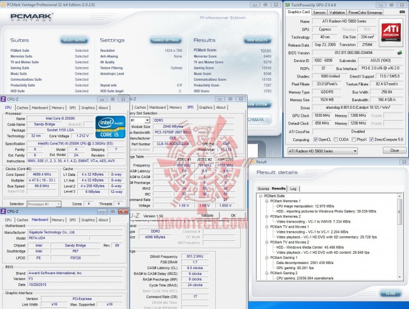
Task: Click the screenshot camera icon in GPU-Z
Action: click(402, 12)
